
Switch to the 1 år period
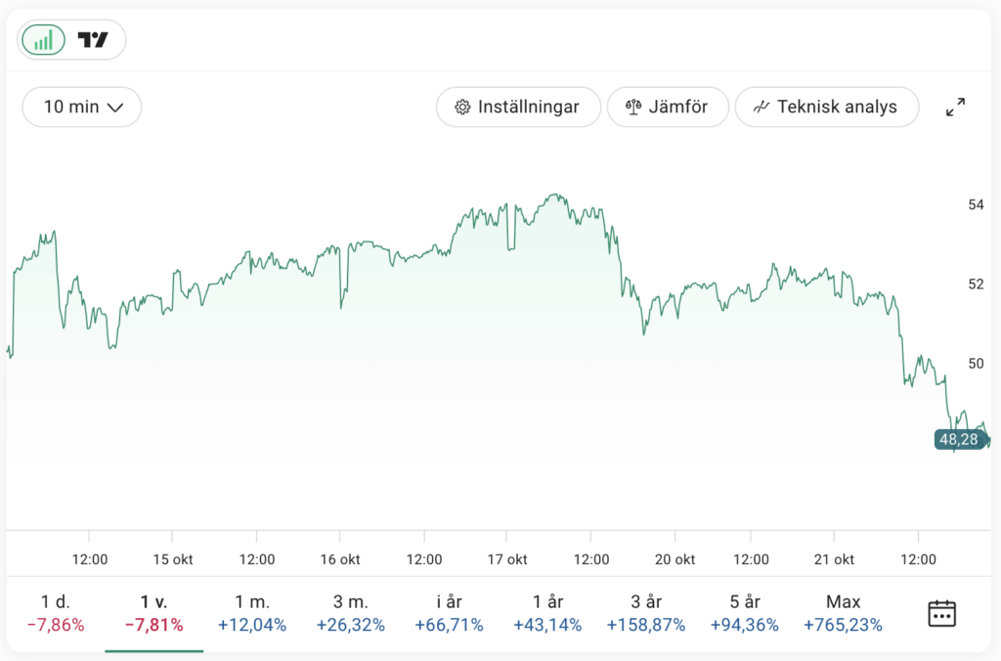(x=546, y=613)
